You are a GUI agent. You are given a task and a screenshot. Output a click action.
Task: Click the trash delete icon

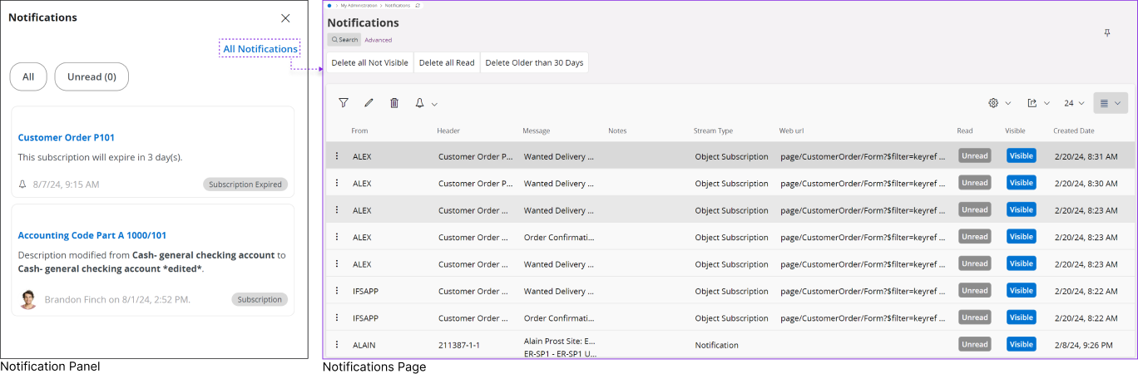click(394, 103)
